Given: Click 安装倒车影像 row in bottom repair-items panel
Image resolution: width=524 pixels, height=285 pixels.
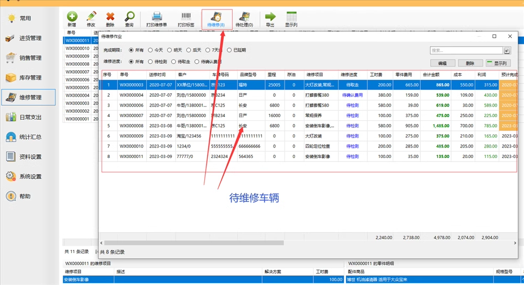Looking at the screenshot, I should [x=203, y=280].
